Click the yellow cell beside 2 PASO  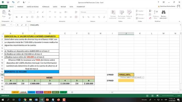coord(126,80)
